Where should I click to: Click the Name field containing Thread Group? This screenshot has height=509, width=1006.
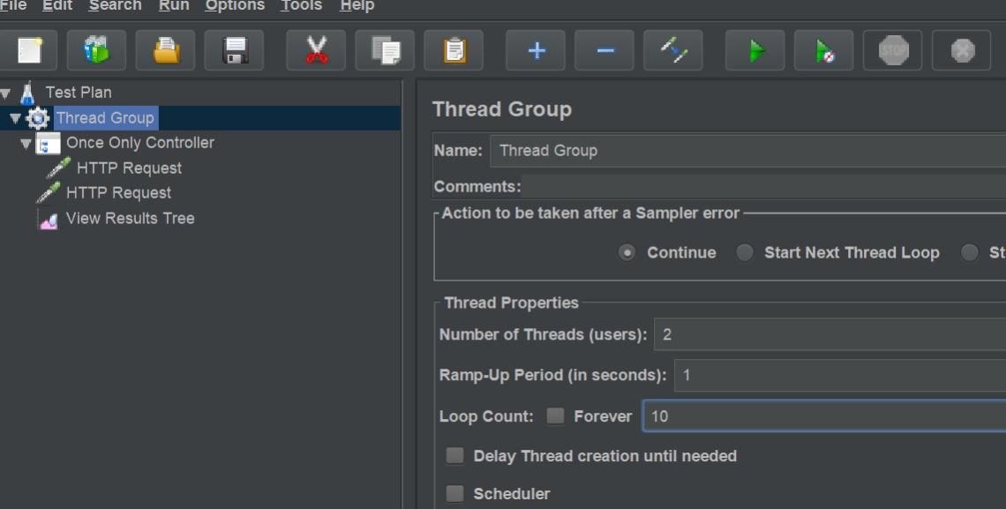747,151
